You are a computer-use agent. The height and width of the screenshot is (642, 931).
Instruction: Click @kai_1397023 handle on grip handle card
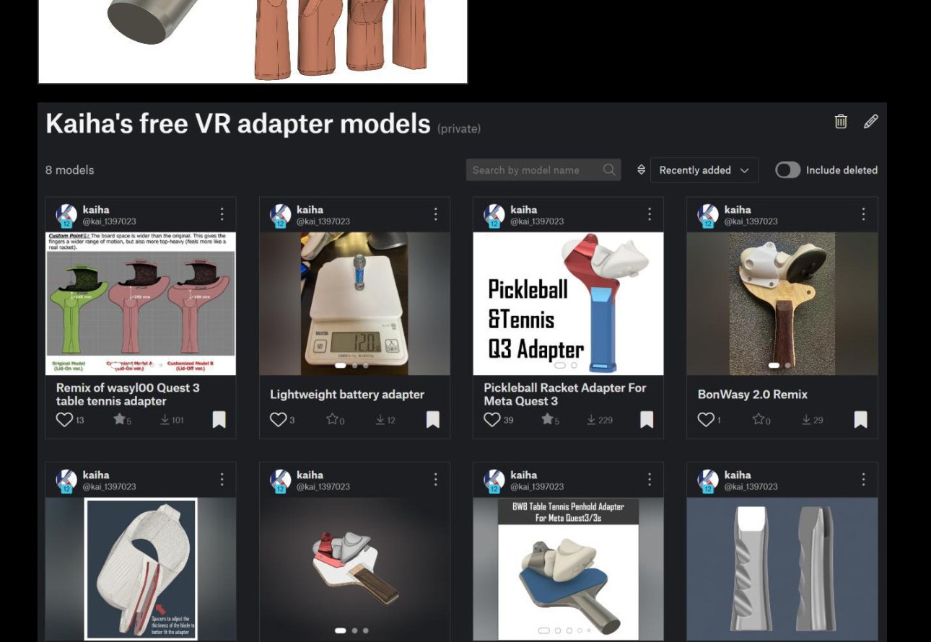[751, 487]
